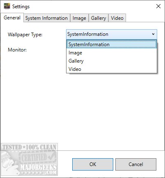Click the Settings app icon in title bar
Image resolution: width=165 pixels, height=178 pixels.
[7, 6]
